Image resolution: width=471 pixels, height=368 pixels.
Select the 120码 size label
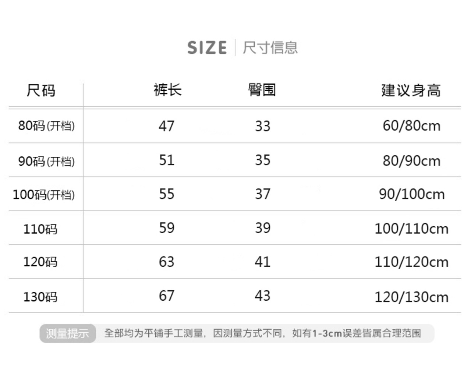coord(40,262)
